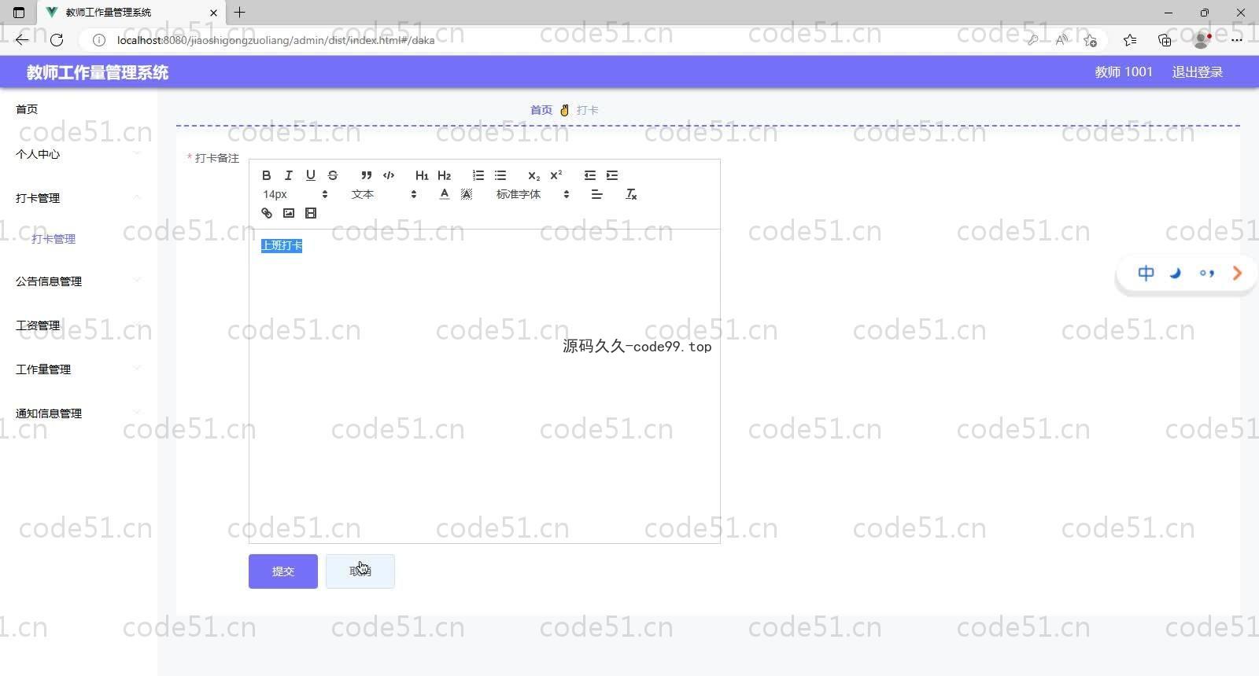
Task: Open the 首页 sidebar menu item
Action: 27,109
